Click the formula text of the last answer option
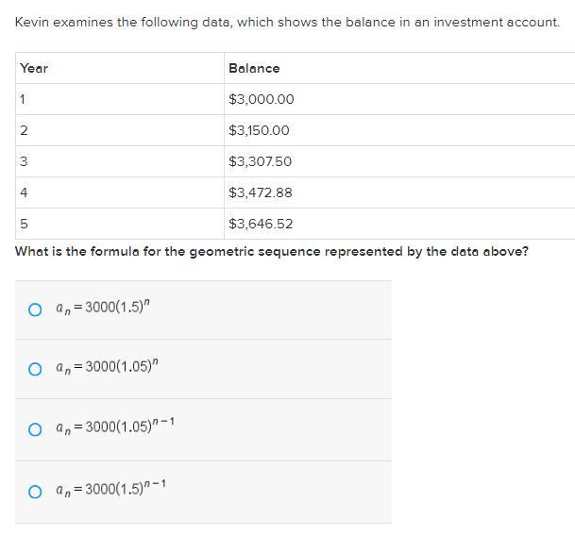 pyautogui.click(x=110, y=489)
